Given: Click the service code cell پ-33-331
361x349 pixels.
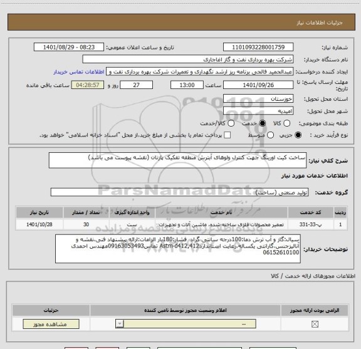Looking at the screenshot, I should [310, 224].
